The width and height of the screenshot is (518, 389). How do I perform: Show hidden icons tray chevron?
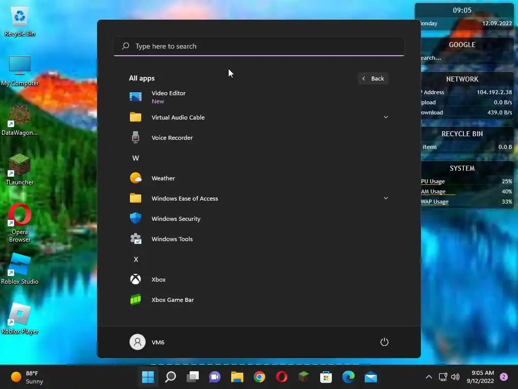pyautogui.click(x=428, y=377)
